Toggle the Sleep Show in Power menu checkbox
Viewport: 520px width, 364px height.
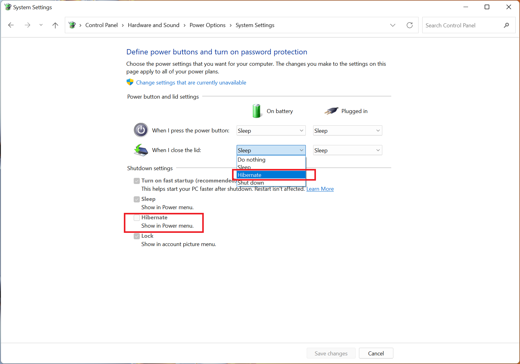[137, 199]
